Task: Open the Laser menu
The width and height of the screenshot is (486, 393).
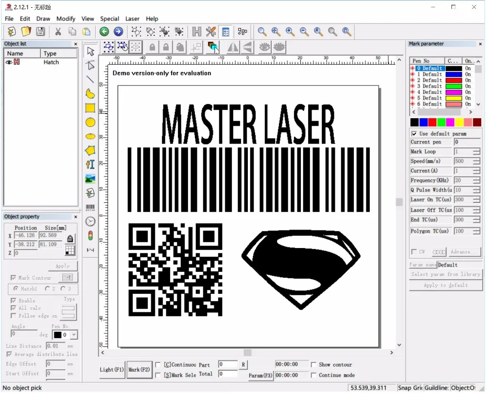Action: [132, 18]
